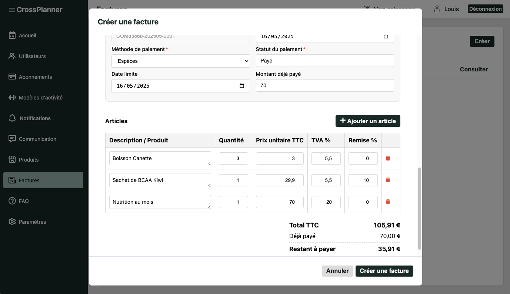Click the Restant à payer amount 35,91 €
Viewport: 510px width, 294px height.
(389, 249)
